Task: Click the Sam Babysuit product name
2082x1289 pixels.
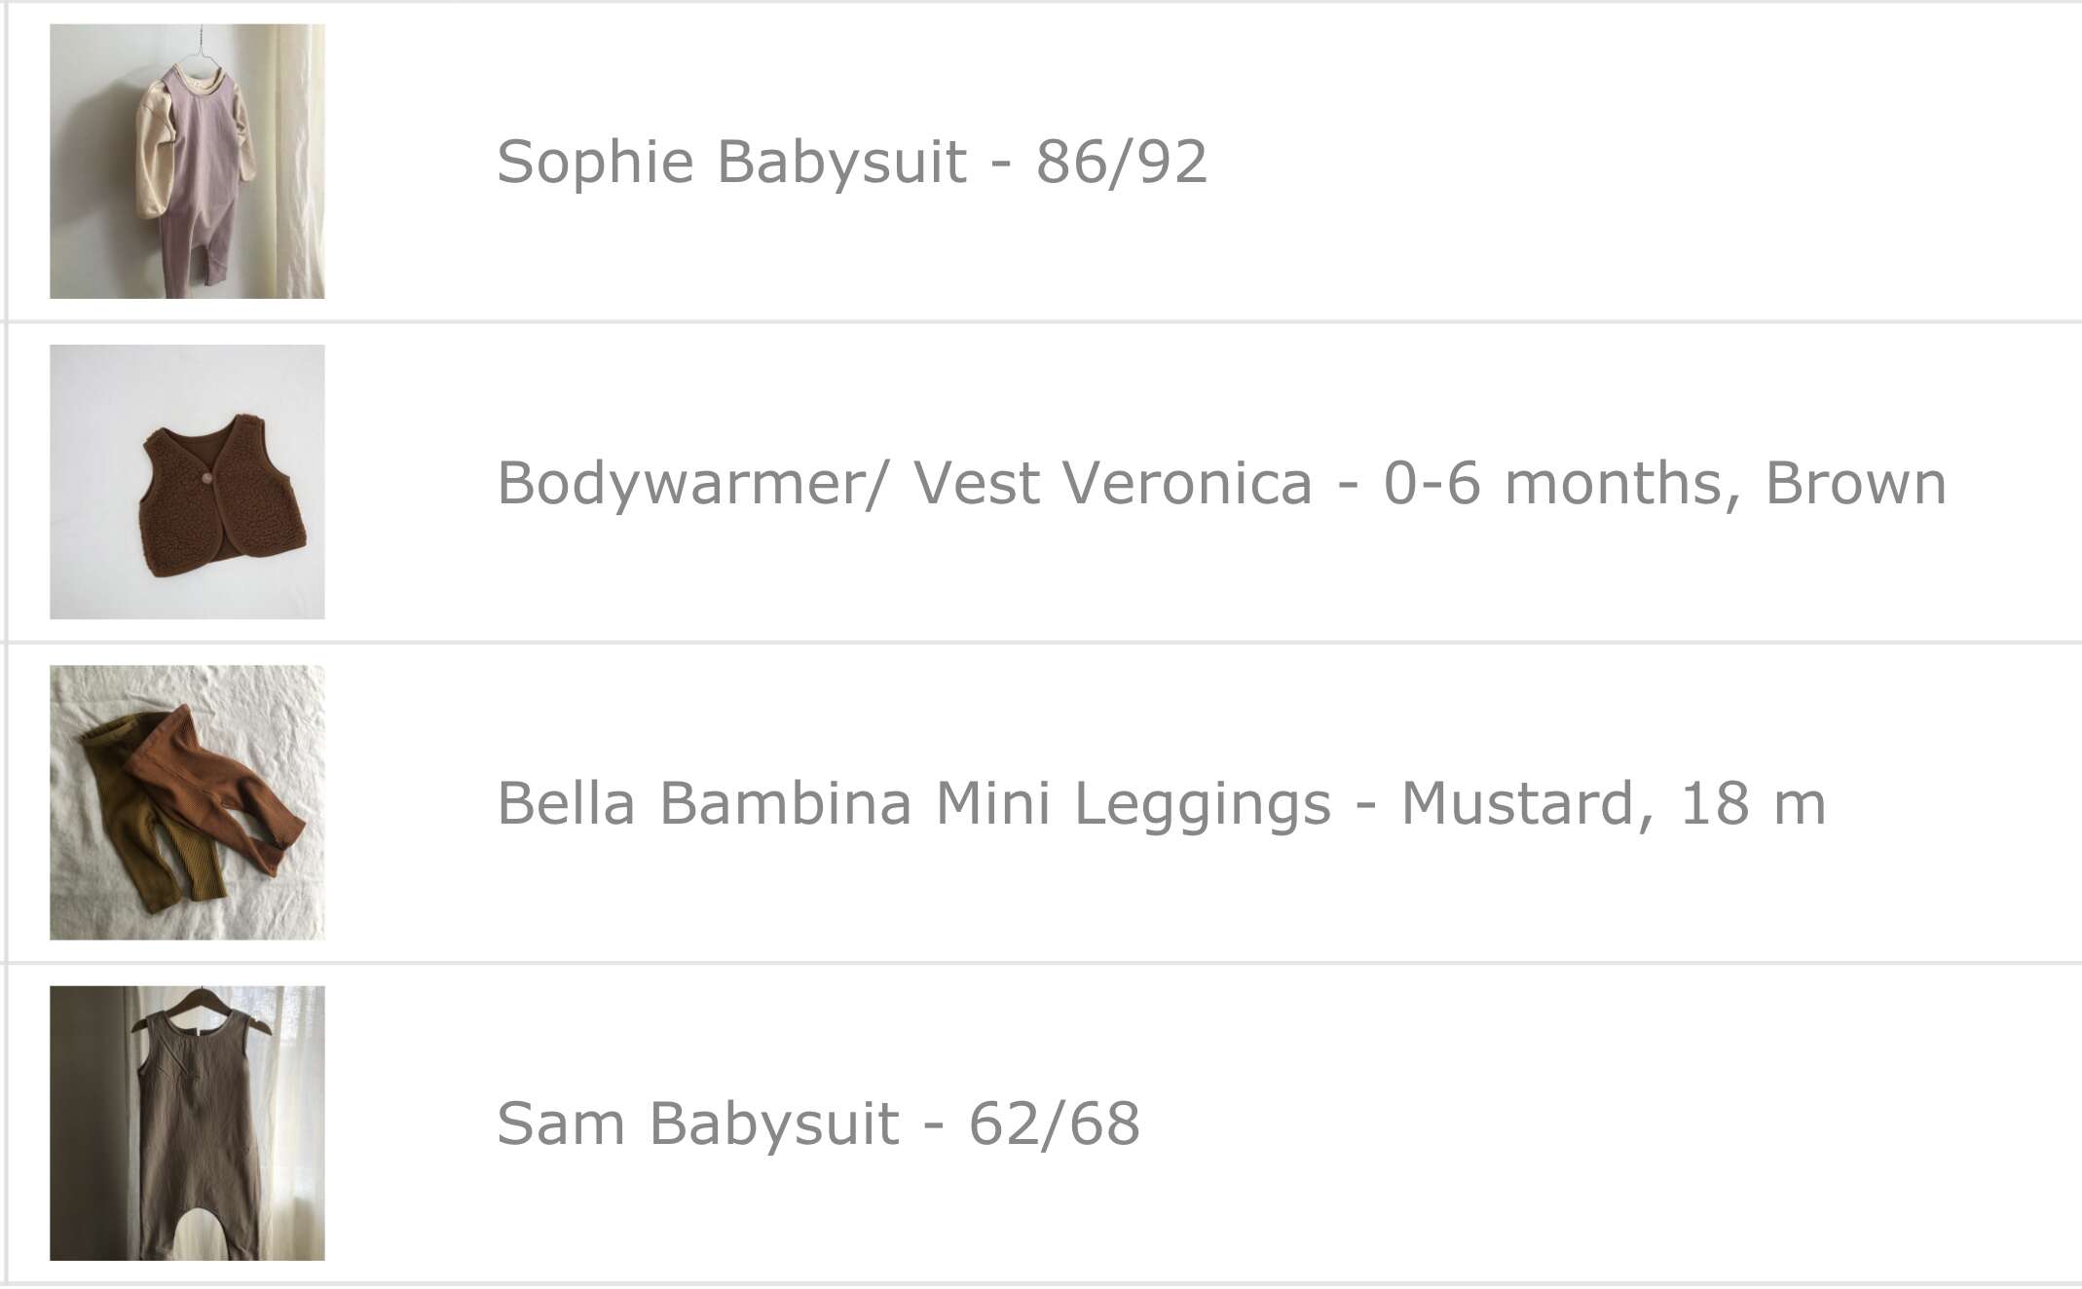Action: click(x=697, y=1123)
